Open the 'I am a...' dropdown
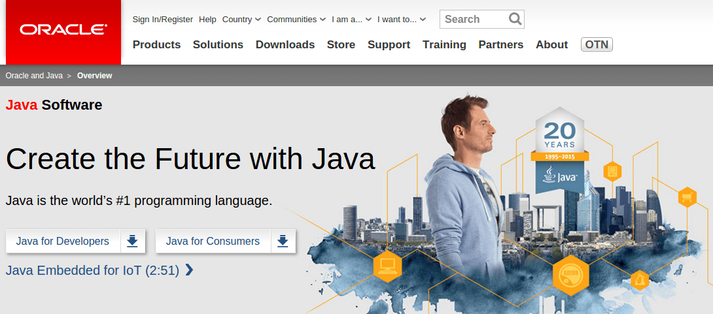Viewport: 713px width, 314px height. [x=351, y=20]
